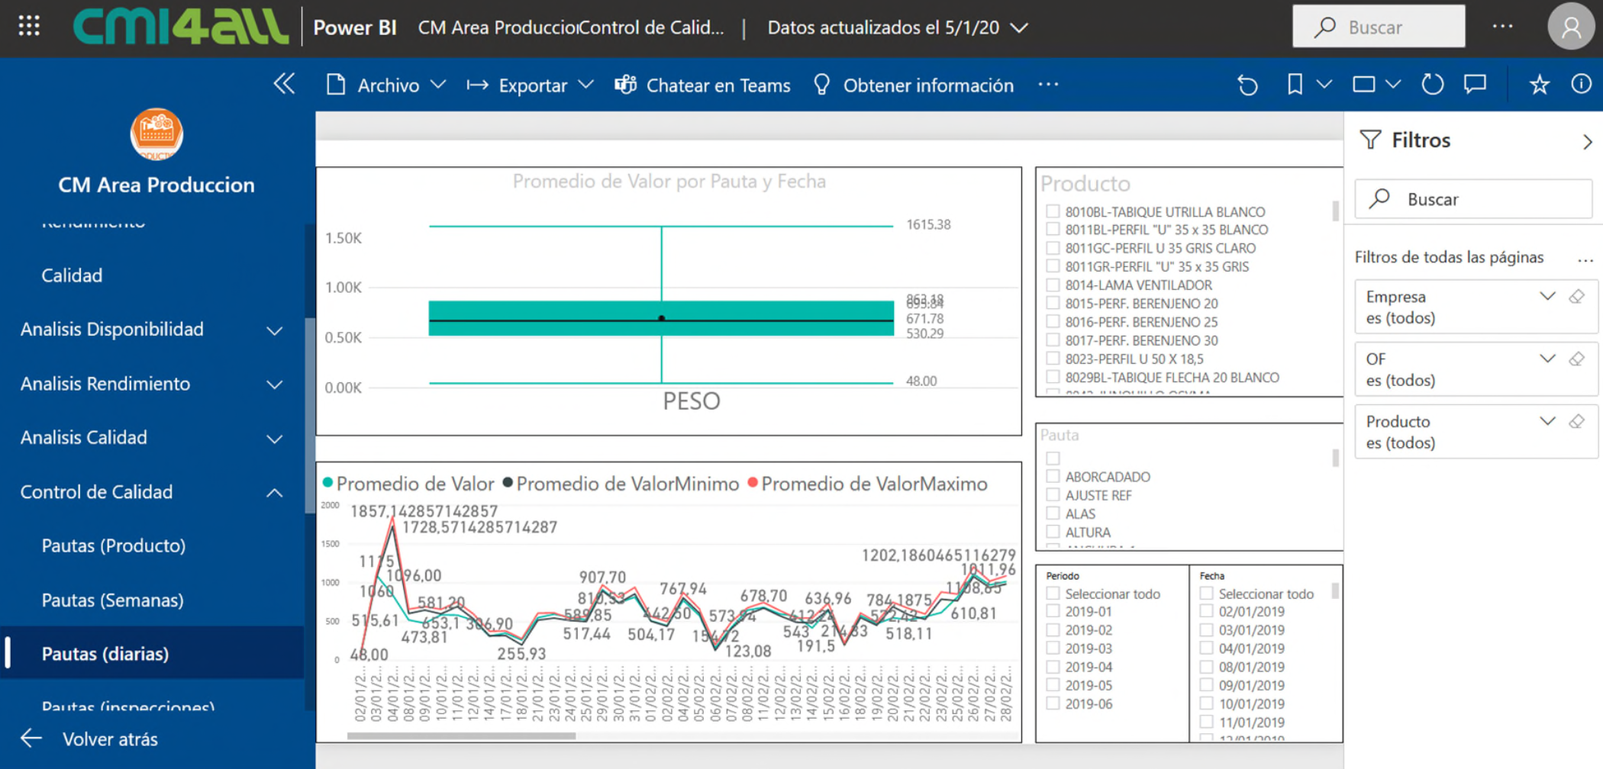Click Chatear en Teams button
Viewport: 1603px width, 769px height.
[702, 85]
